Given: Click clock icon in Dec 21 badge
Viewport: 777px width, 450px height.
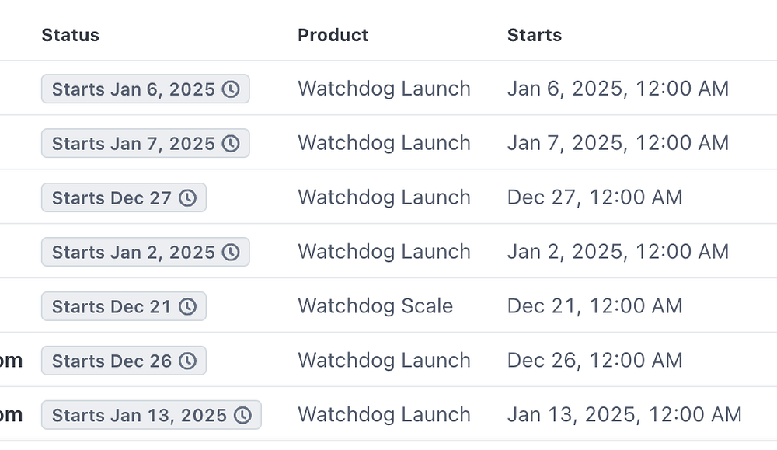Looking at the screenshot, I should click(187, 307).
